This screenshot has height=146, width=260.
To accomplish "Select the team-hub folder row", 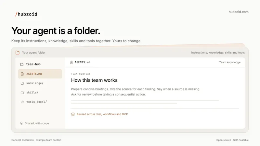I will [40, 64].
